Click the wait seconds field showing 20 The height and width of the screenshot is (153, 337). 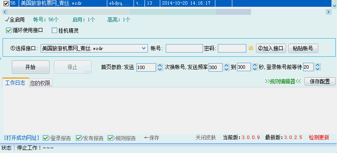click(x=309, y=67)
